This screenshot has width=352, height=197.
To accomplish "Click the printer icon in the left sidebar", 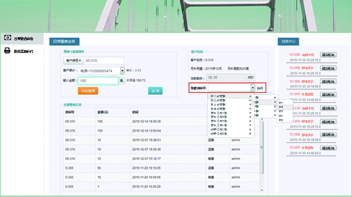I will tap(7, 51).
